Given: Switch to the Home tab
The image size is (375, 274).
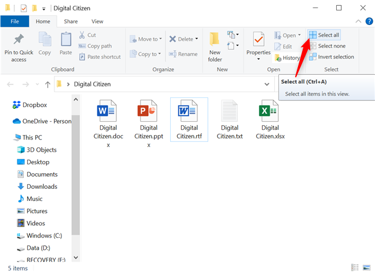Looking at the screenshot, I should (x=43, y=21).
